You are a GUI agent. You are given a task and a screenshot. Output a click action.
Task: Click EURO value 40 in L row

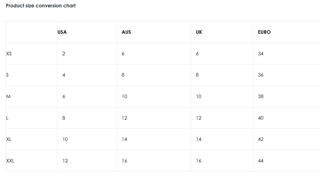[261, 118]
